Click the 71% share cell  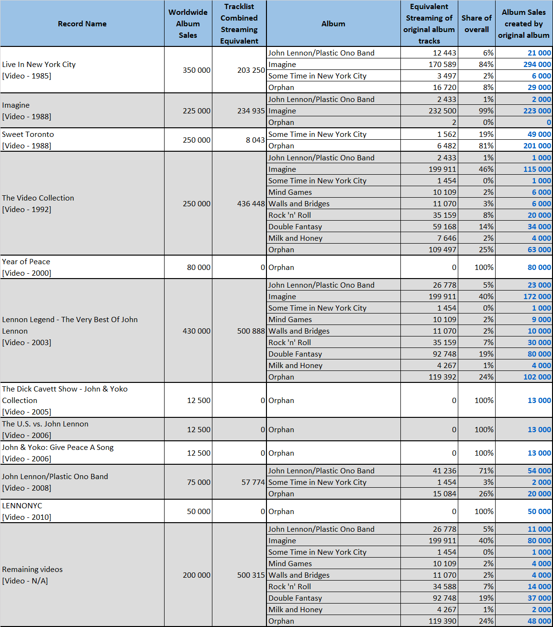pyautogui.click(x=476, y=470)
